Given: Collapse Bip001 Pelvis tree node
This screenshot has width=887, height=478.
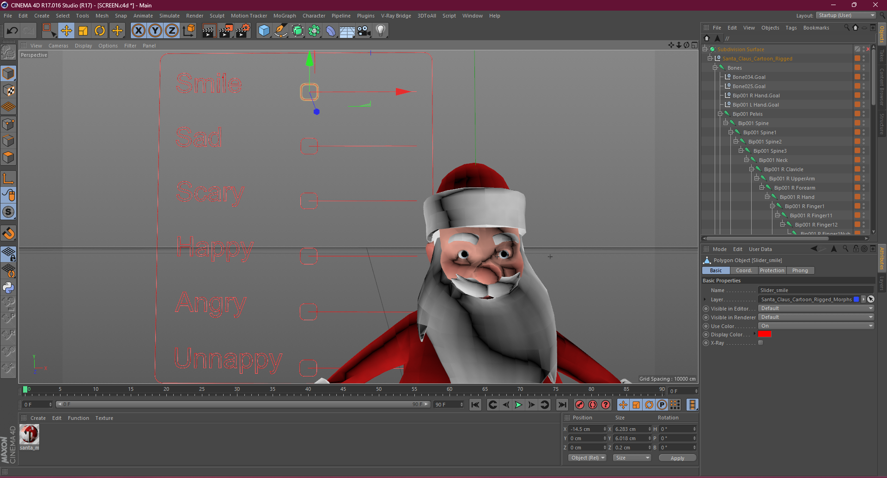Looking at the screenshot, I should coord(720,114).
